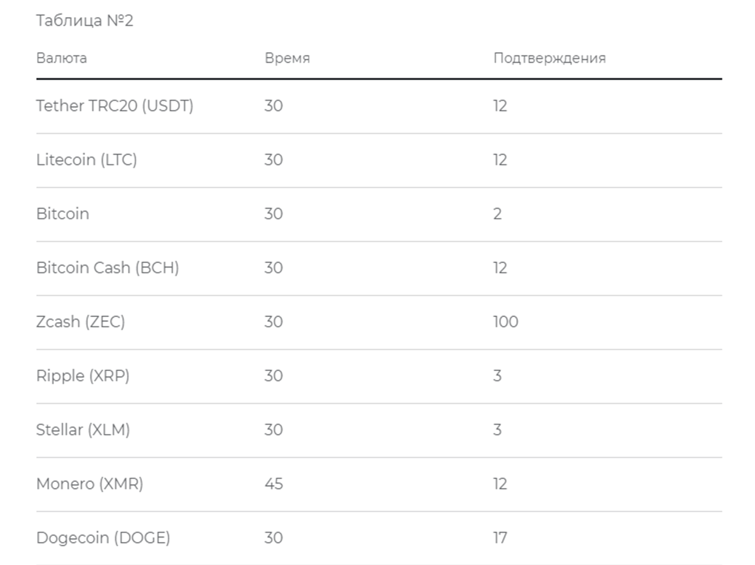Click the time value in Tether row
755x565 pixels.
click(273, 106)
